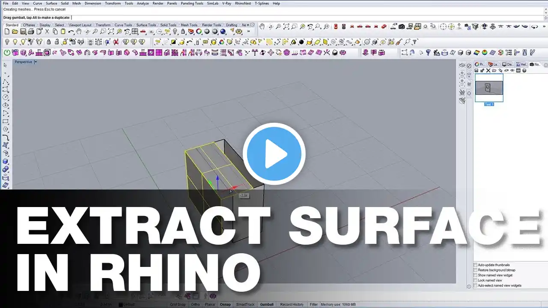The height and width of the screenshot is (308, 548).
Task: Open the toolbar tabs options gear
Action: coord(252,25)
